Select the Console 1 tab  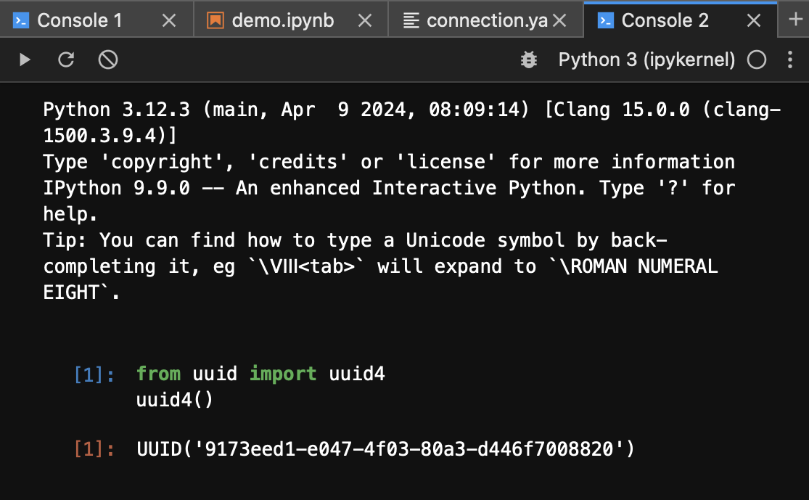point(80,20)
